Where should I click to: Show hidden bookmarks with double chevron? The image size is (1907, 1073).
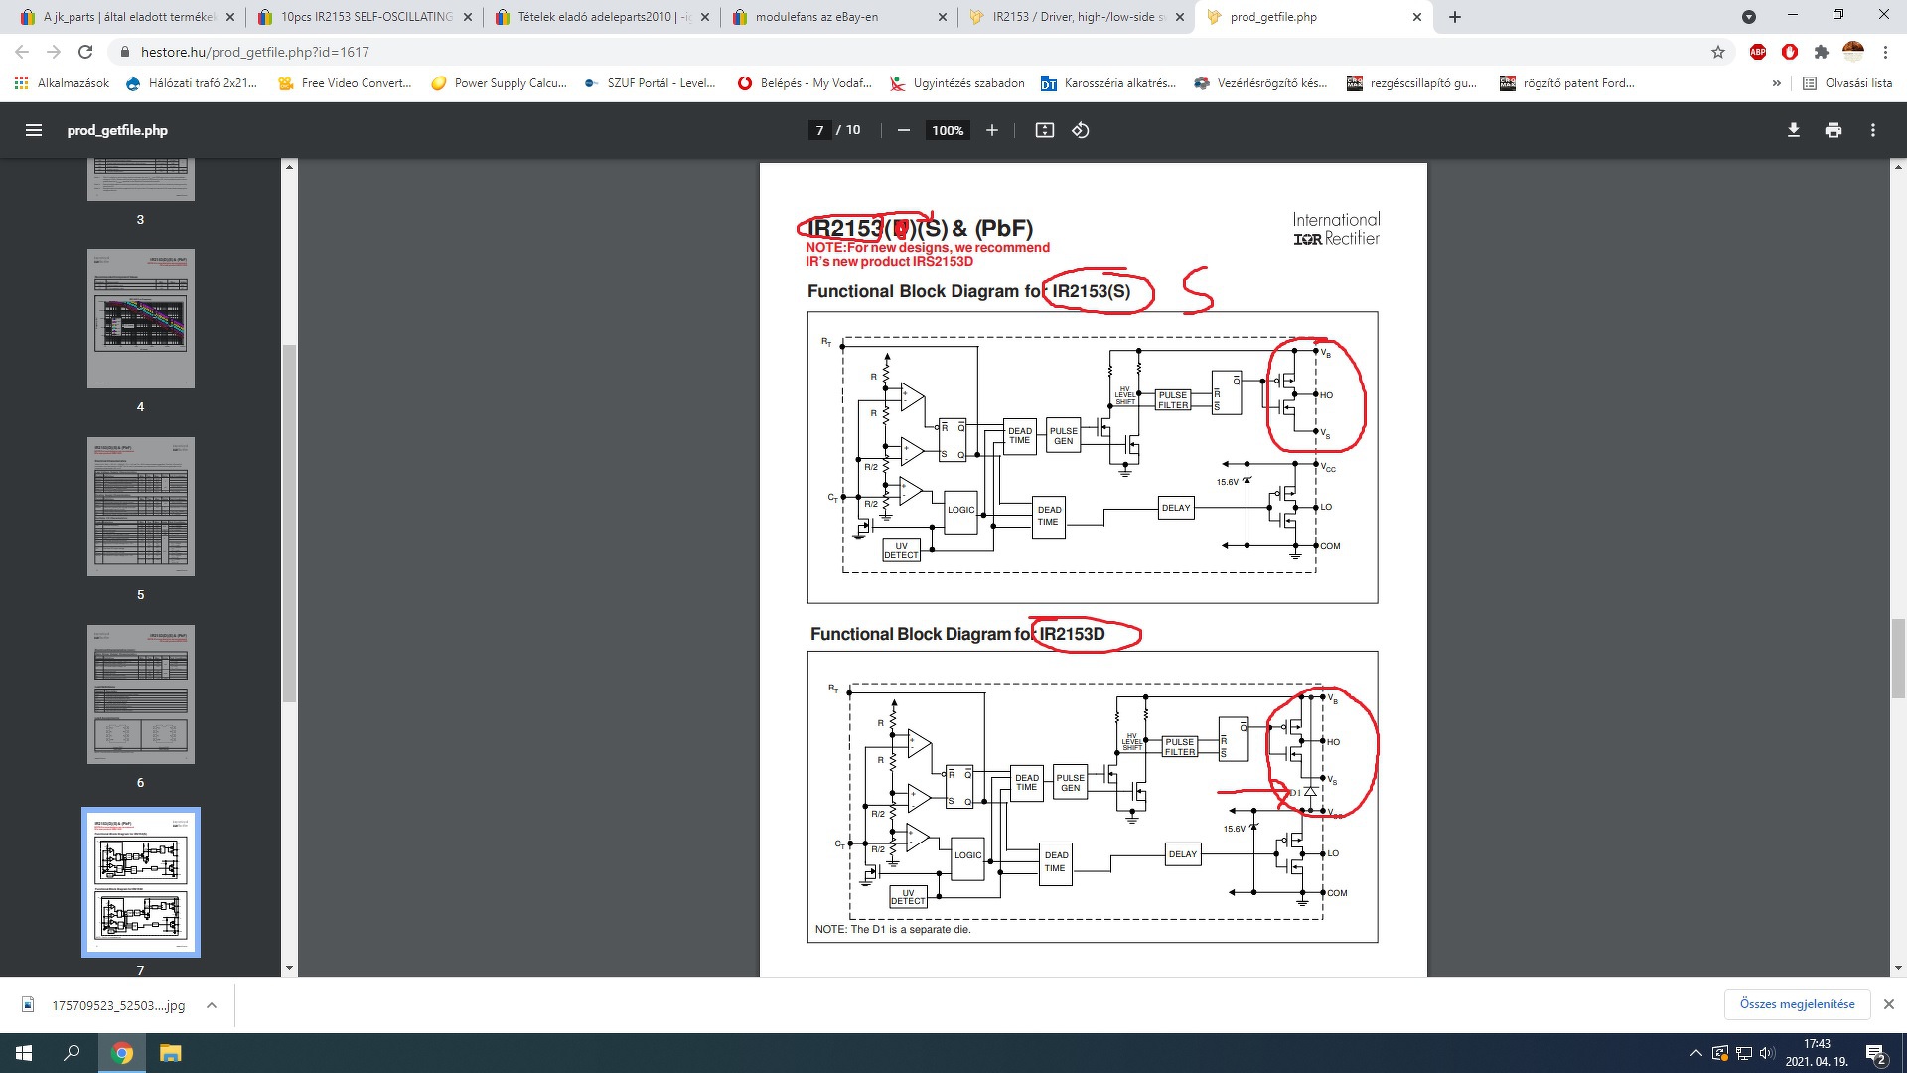[1776, 83]
